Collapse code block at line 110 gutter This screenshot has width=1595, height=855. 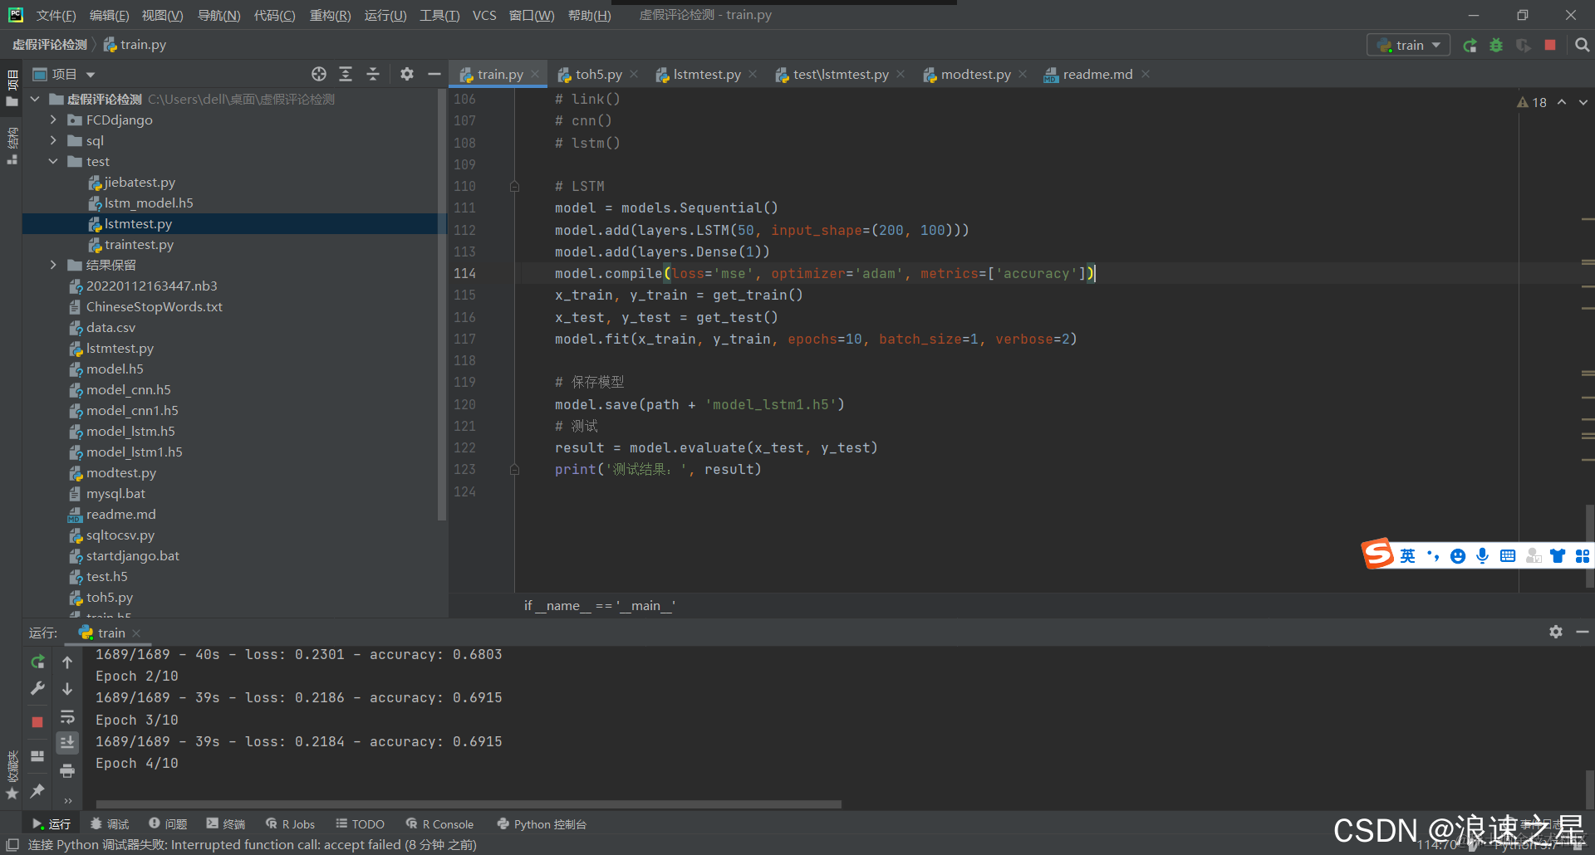(514, 187)
